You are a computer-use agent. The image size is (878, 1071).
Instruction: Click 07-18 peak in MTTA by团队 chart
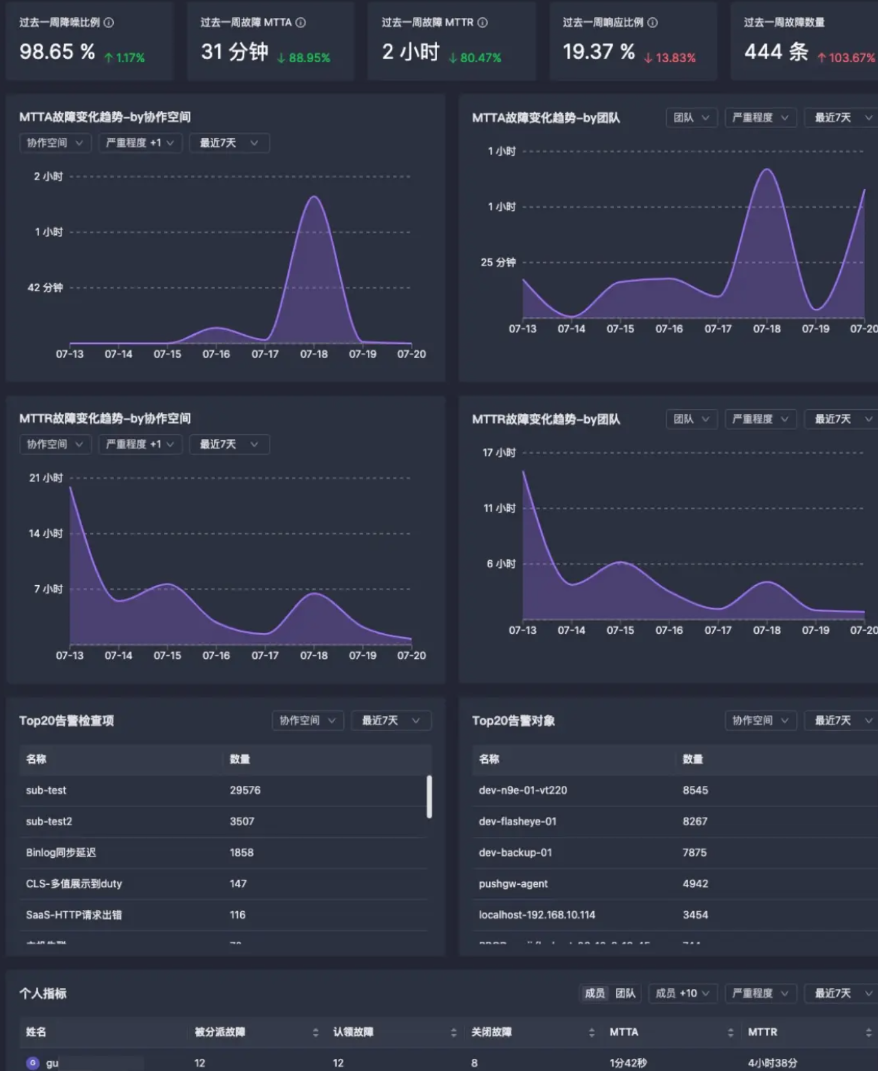767,170
